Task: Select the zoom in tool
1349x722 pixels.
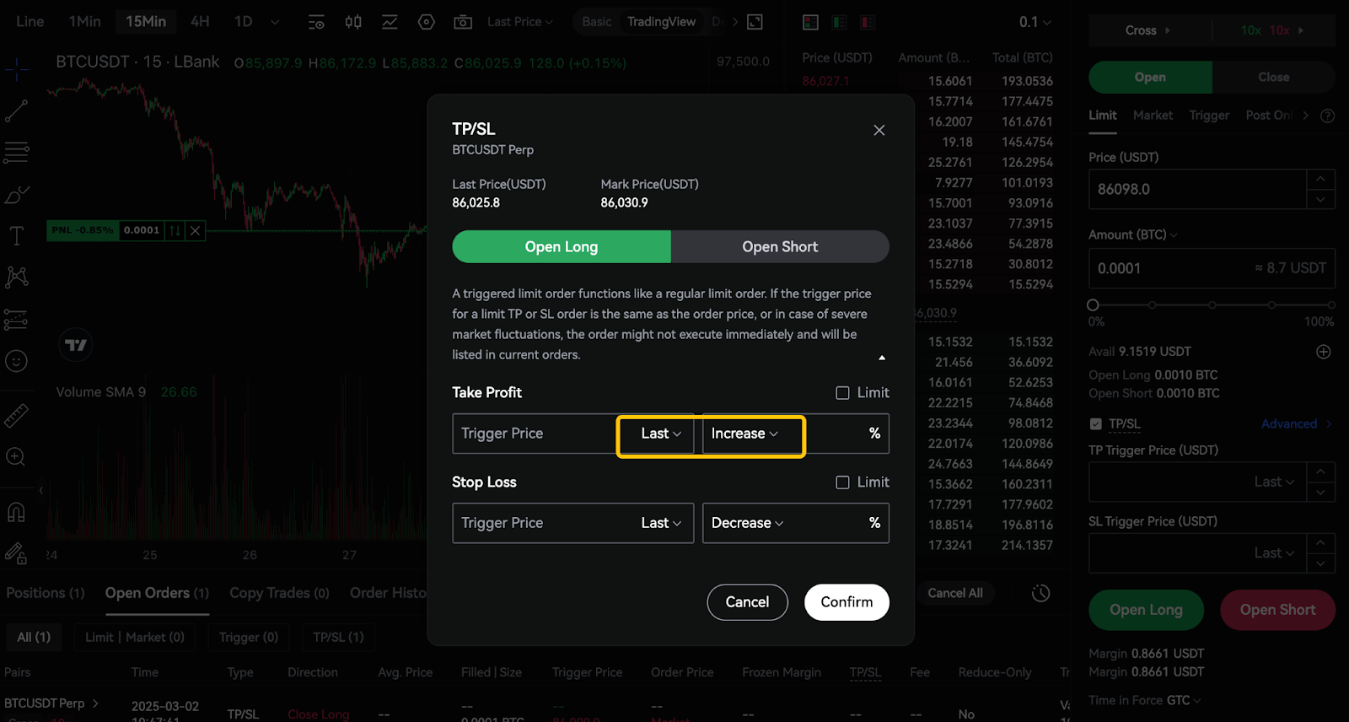Action: pos(17,456)
